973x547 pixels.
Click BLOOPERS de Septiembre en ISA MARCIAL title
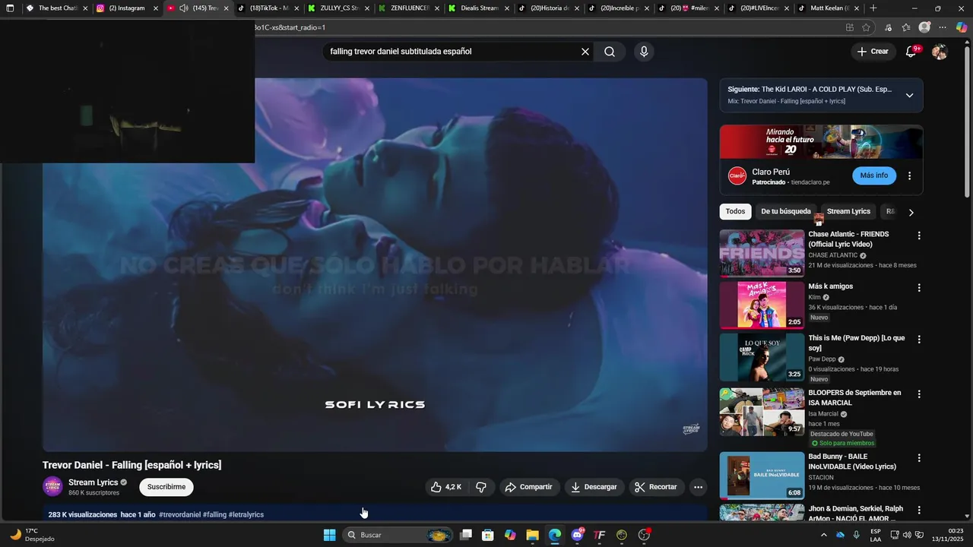(x=854, y=397)
